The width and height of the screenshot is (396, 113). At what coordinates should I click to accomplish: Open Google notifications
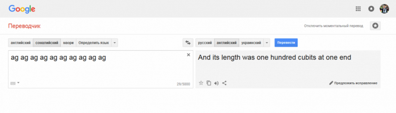coord(371,9)
